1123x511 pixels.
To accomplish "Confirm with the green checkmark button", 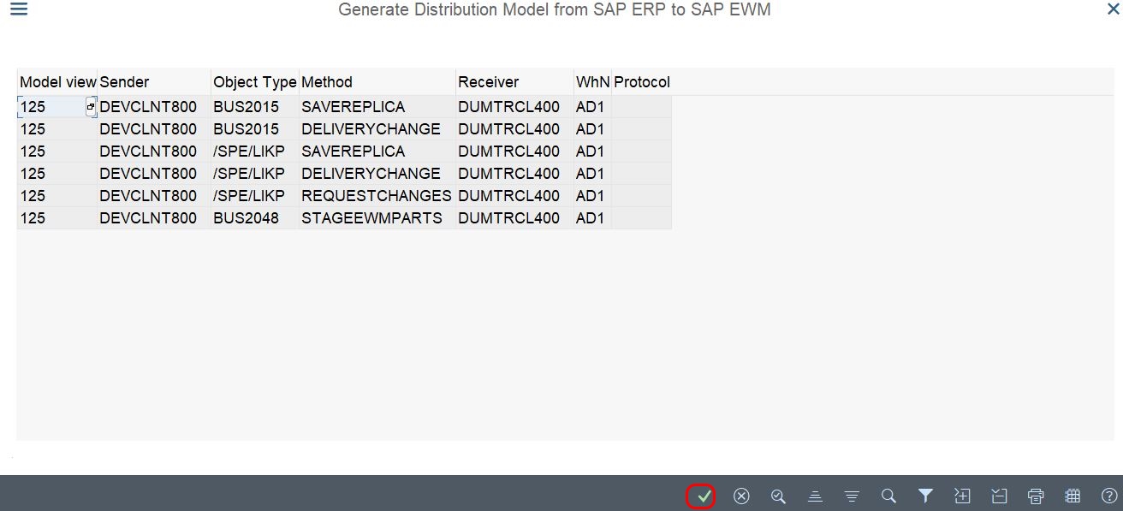I will point(704,496).
